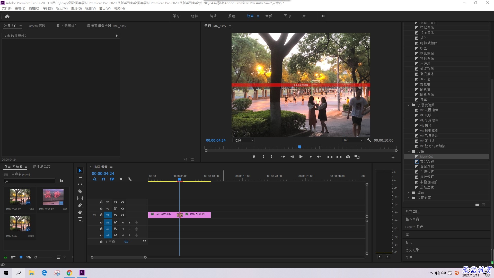The width and height of the screenshot is (494, 278).
Task: Play the program monitor
Action: click(301, 157)
